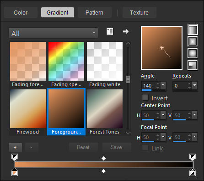Click the orange left color stop marker
204x181 pixels.
pos(15,172)
